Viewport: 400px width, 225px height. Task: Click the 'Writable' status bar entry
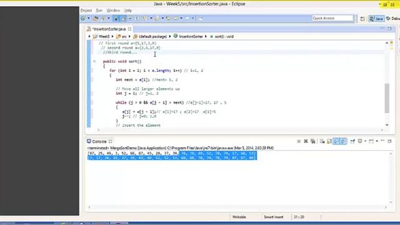[x=239, y=217]
